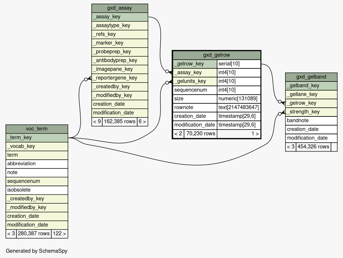
Task: Select the abbreviation column in voc_term
Action: pyautogui.click(x=37, y=164)
